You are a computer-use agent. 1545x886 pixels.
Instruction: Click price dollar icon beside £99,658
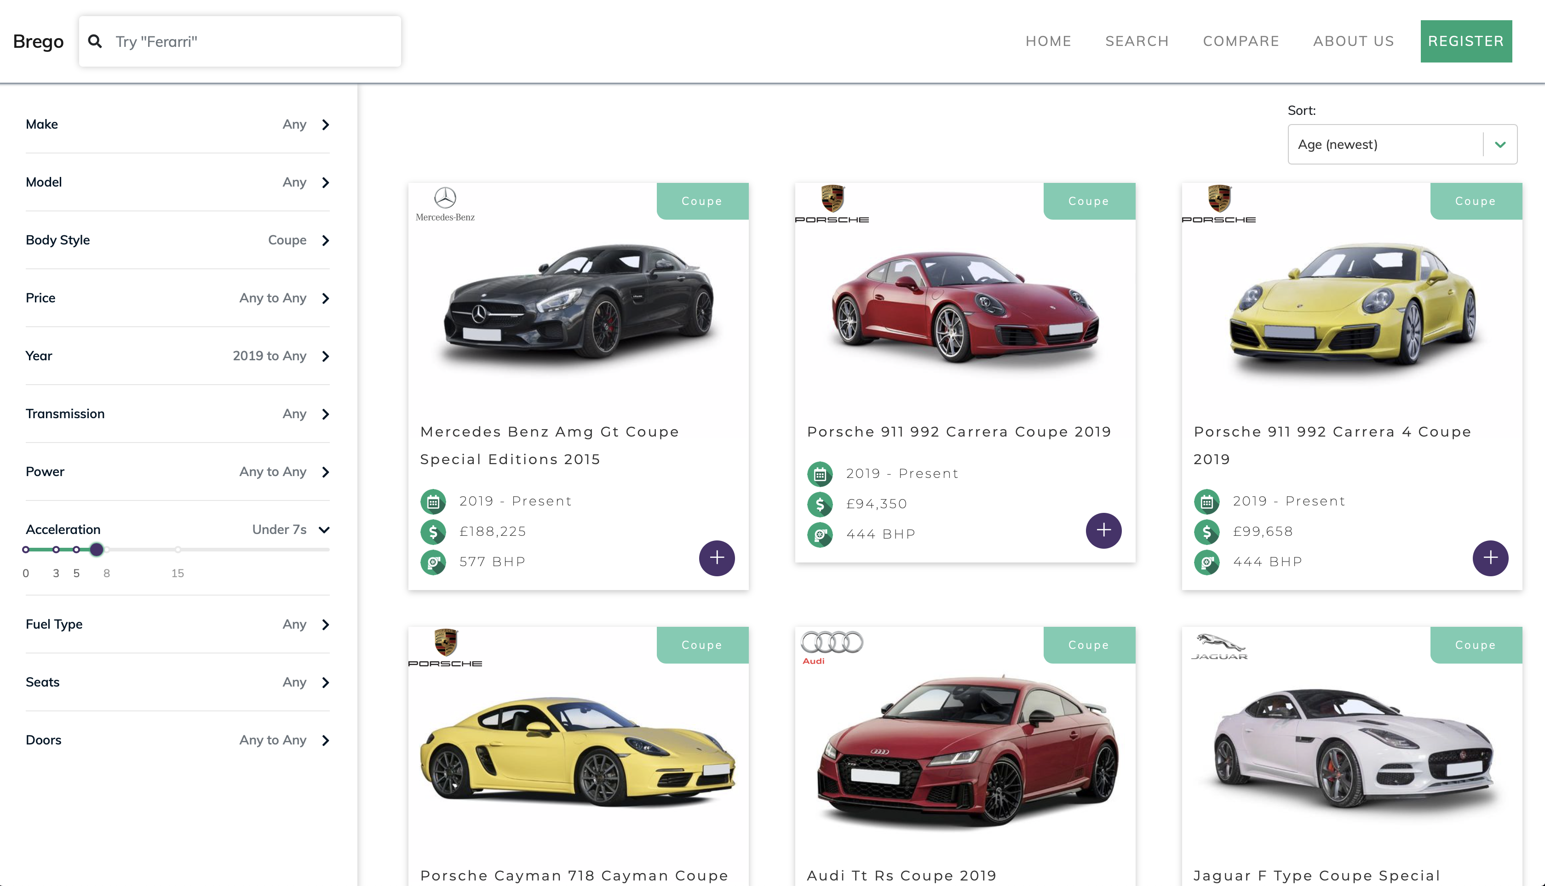pos(1206,532)
